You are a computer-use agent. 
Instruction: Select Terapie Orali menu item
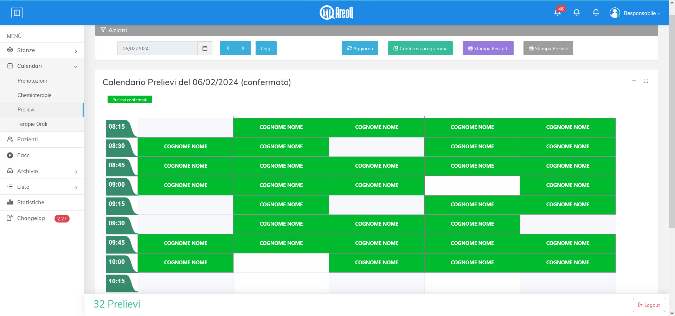click(x=32, y=124)
